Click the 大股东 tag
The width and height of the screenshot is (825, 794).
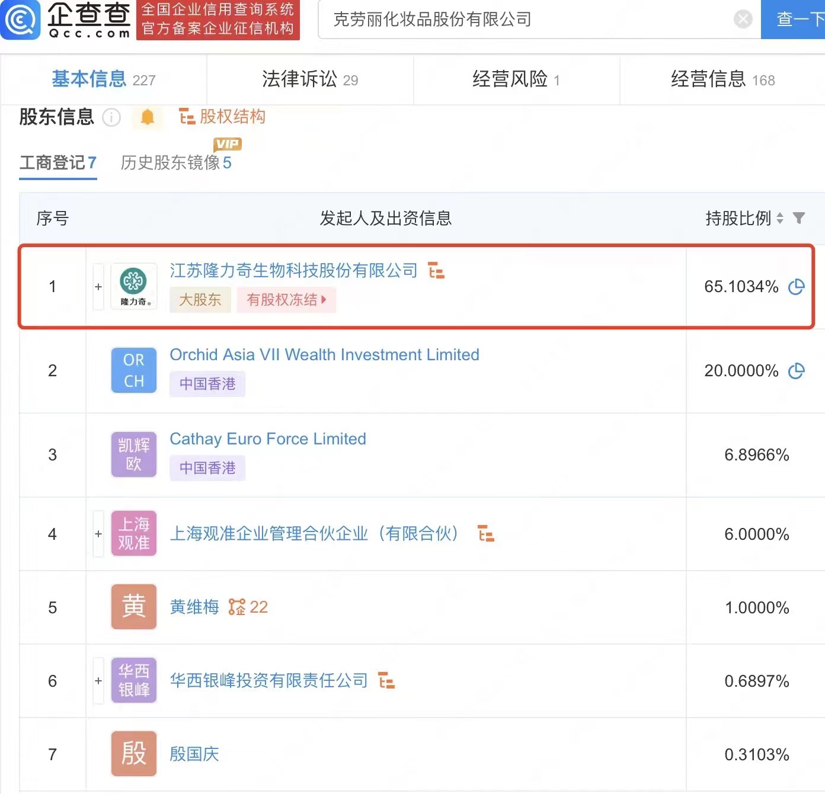[200, 300]
